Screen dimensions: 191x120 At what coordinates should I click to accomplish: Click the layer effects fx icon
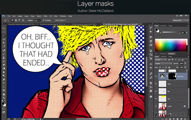[166, 119]
